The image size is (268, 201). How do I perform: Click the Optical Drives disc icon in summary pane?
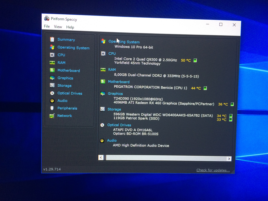(x=102, y=125)
